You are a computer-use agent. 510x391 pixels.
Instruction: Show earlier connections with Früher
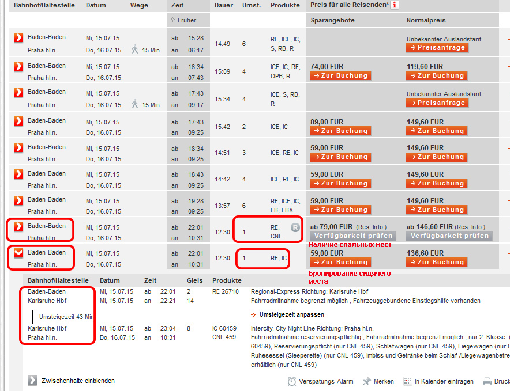coord(183,20)
